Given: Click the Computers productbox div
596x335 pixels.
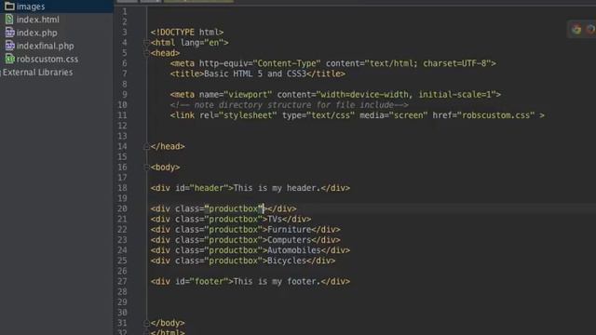Looking at the screenshot, I should [245, 240].
